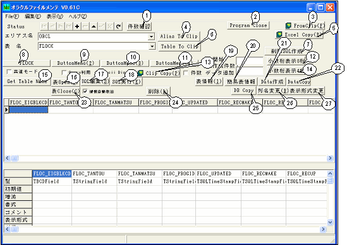Click Get Table Name button
Image resolution: width=347 pixels, height=245 pixels.
(x=27, y=81)
